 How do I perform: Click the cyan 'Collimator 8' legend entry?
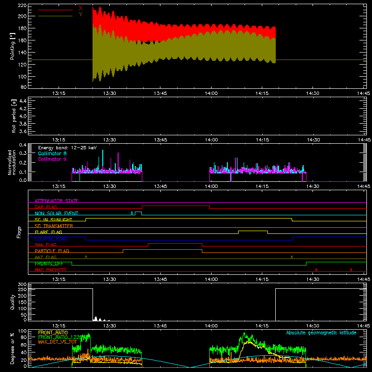tap(52, 153)
